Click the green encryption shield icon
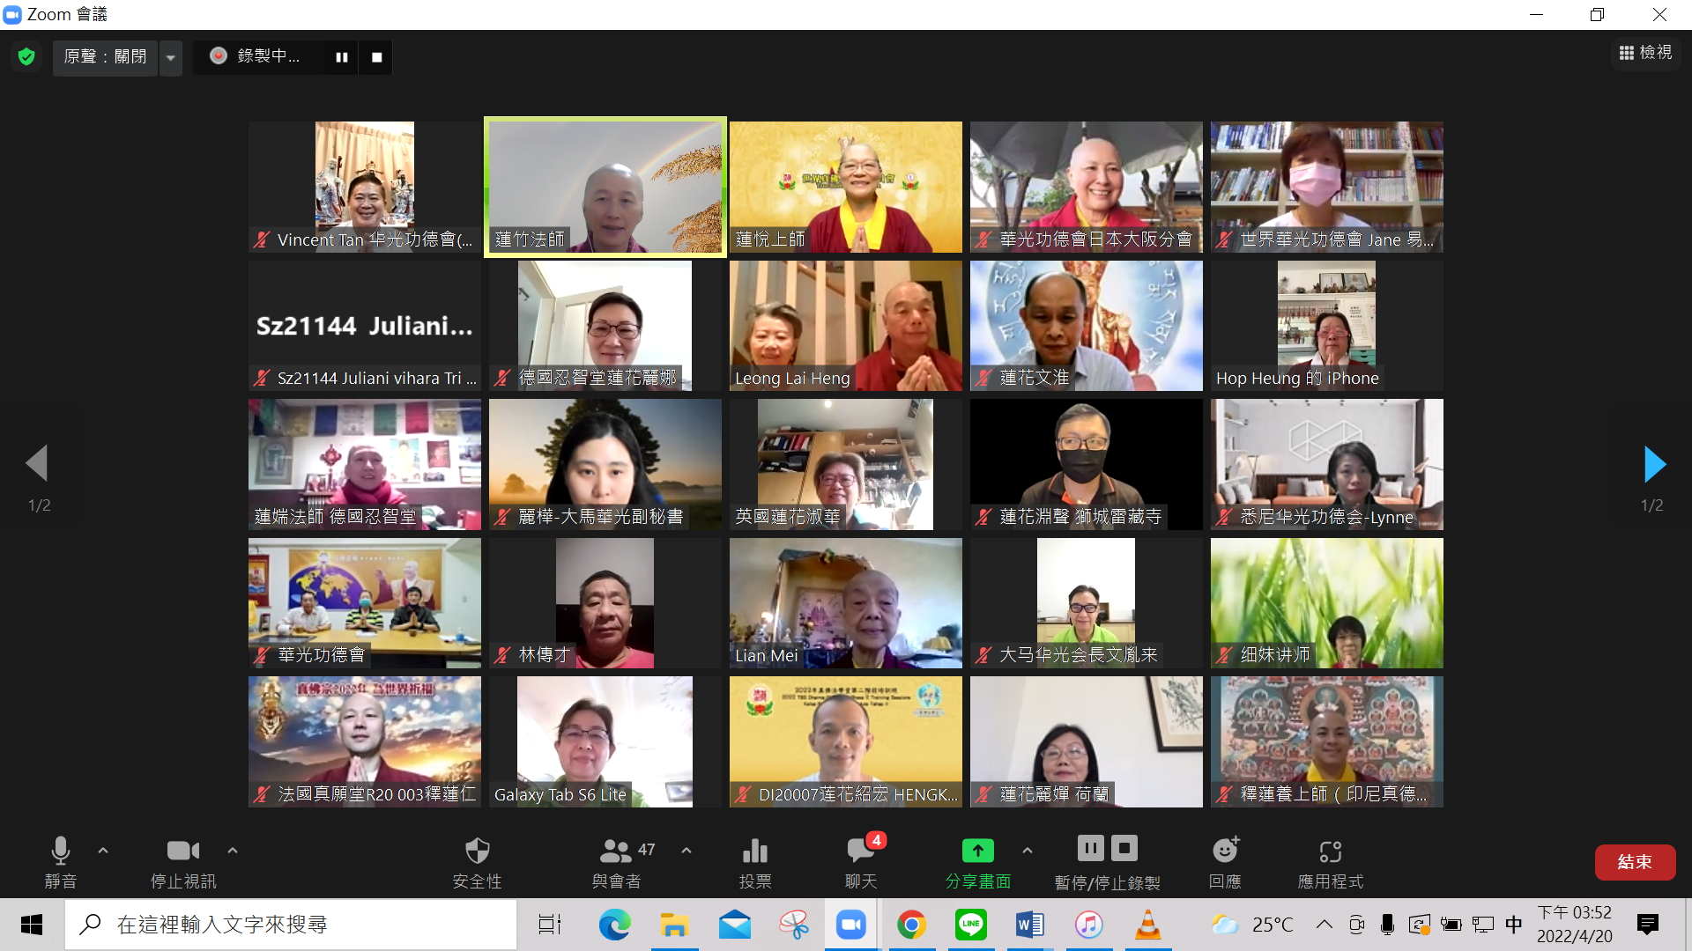 click(26, 57)
